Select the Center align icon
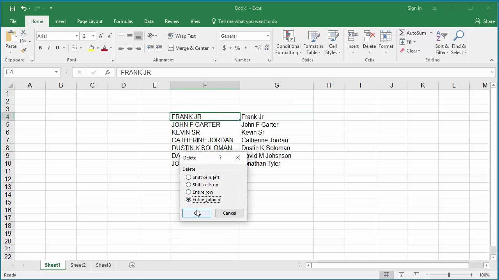499x280 pixels. point(130,48)
